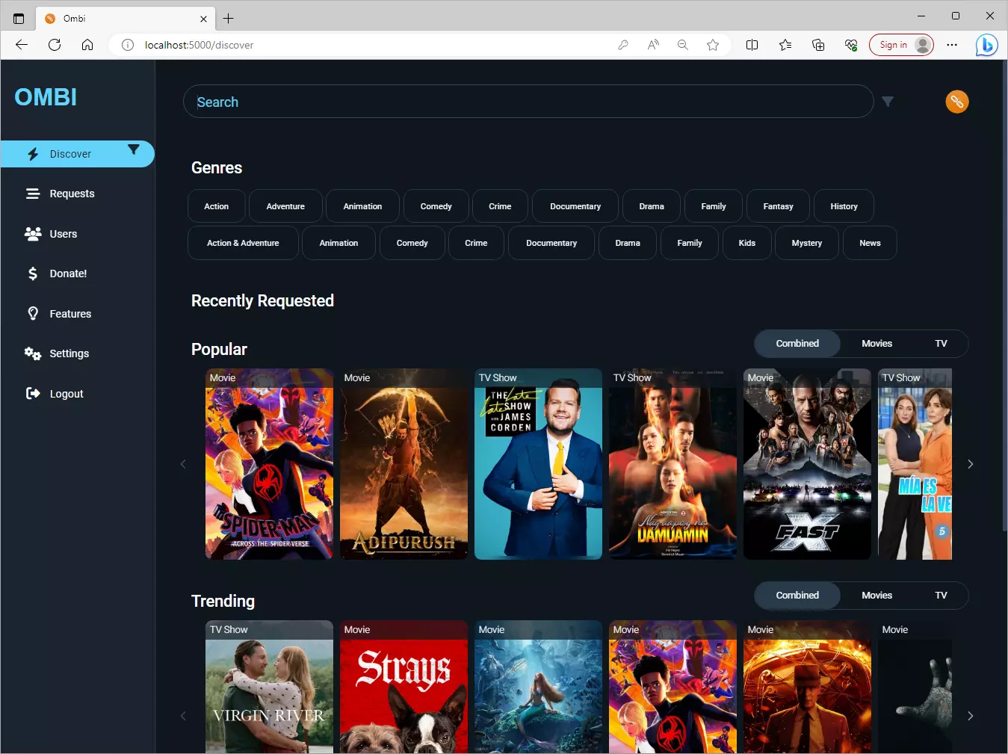Show next Trending carousel items
Viewport: 1008px width, 754px height.
point(970,716)
